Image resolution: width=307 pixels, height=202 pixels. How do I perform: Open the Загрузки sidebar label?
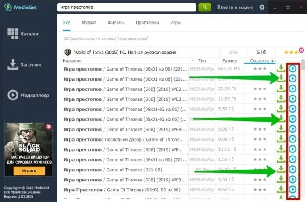click(31, 64)
